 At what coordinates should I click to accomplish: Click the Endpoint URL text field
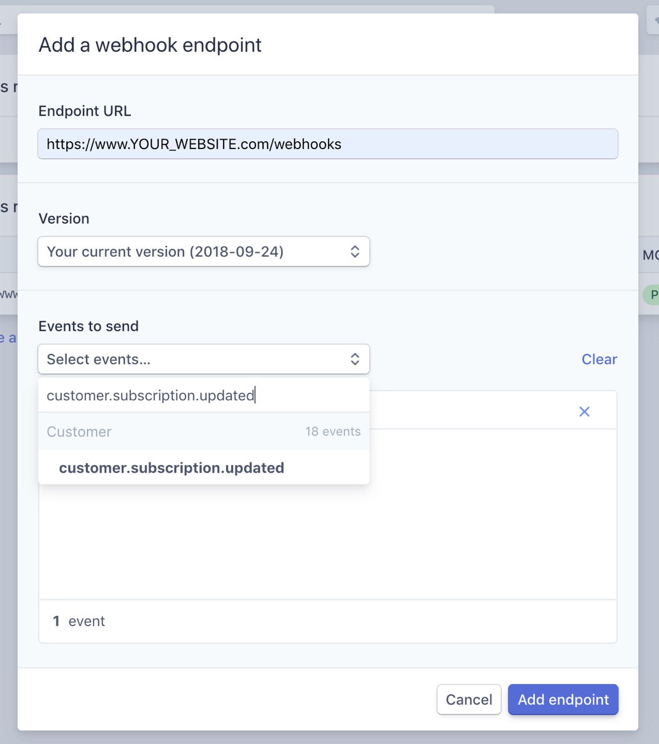pyautogui.click(x=327, y=144)
